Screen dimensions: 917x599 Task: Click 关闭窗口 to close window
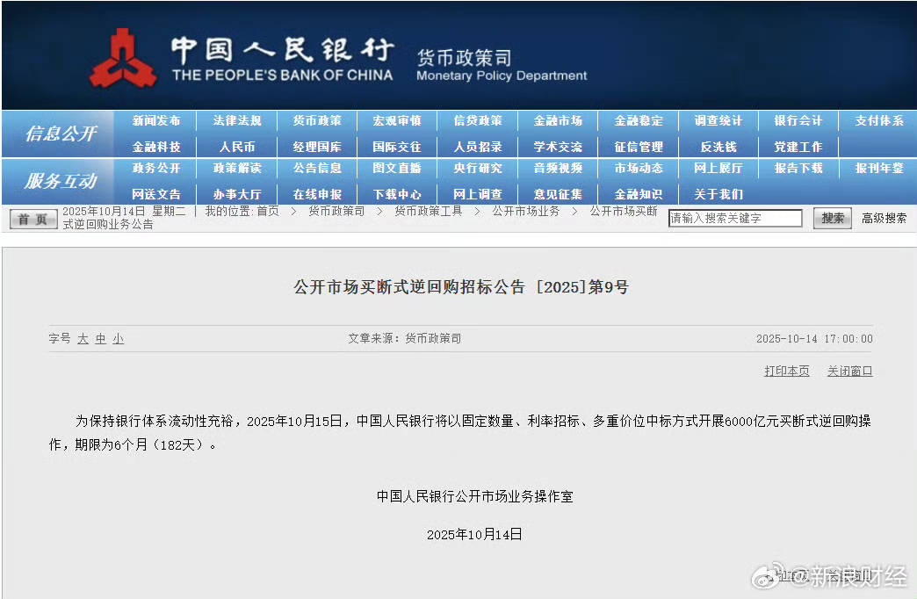pos(849,371)
